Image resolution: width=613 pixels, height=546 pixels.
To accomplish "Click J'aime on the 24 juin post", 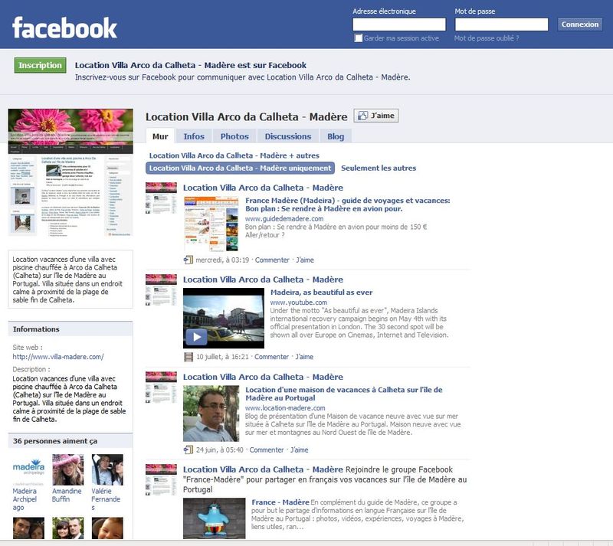I will 300,450.
